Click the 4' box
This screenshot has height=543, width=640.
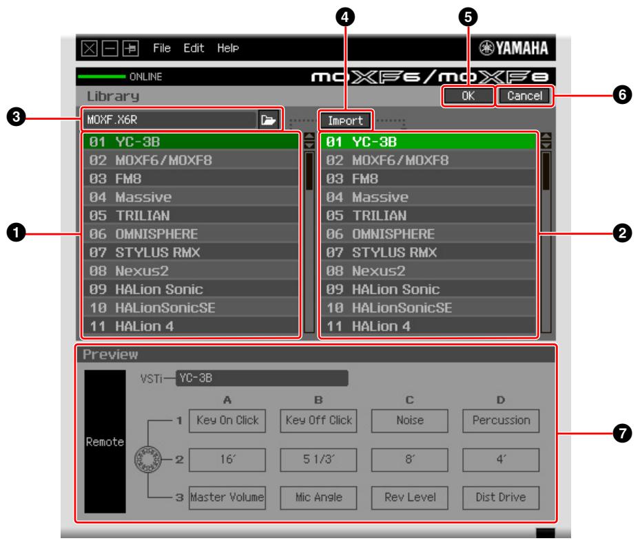click(x=501, y=460)
